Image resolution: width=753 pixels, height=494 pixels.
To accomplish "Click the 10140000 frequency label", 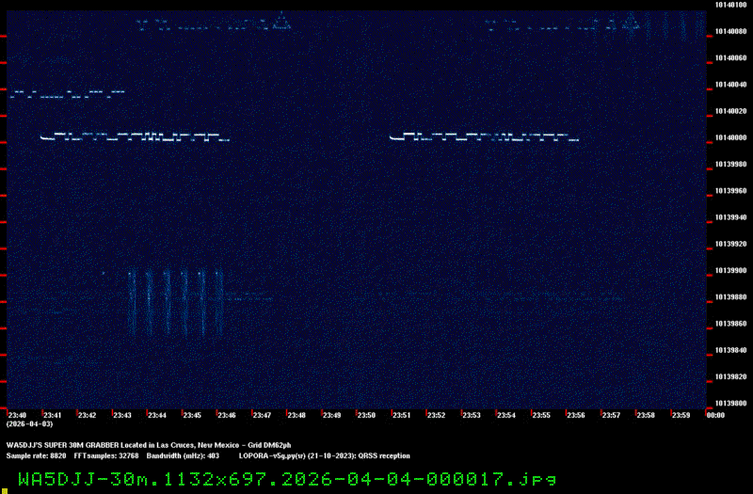I will (730, 137).
